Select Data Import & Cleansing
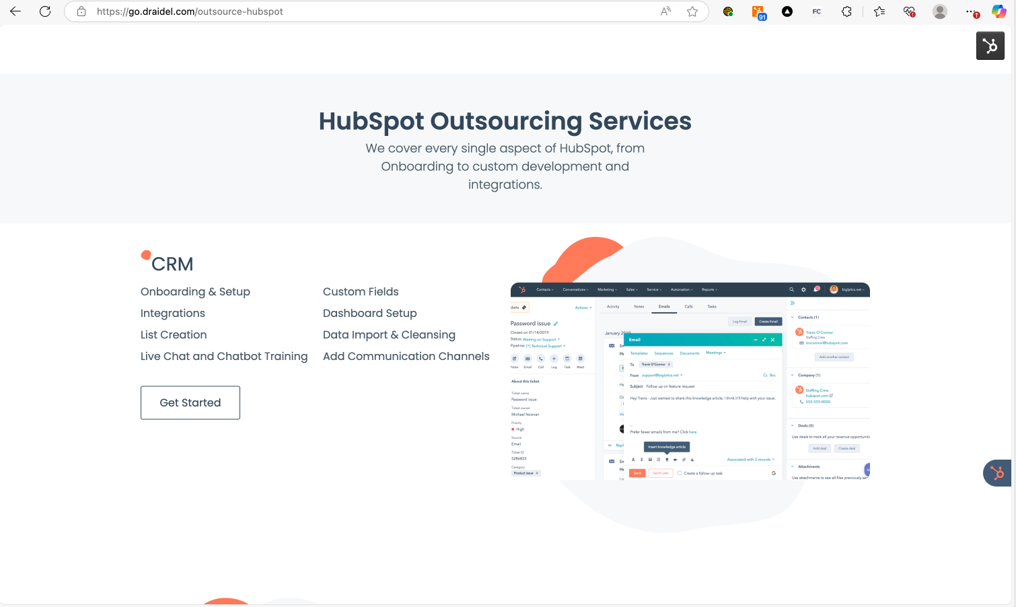The width and height of the screenshot is (1016, 607). click(389, 334)
